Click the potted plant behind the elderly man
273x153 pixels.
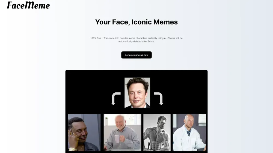point(106,121)
